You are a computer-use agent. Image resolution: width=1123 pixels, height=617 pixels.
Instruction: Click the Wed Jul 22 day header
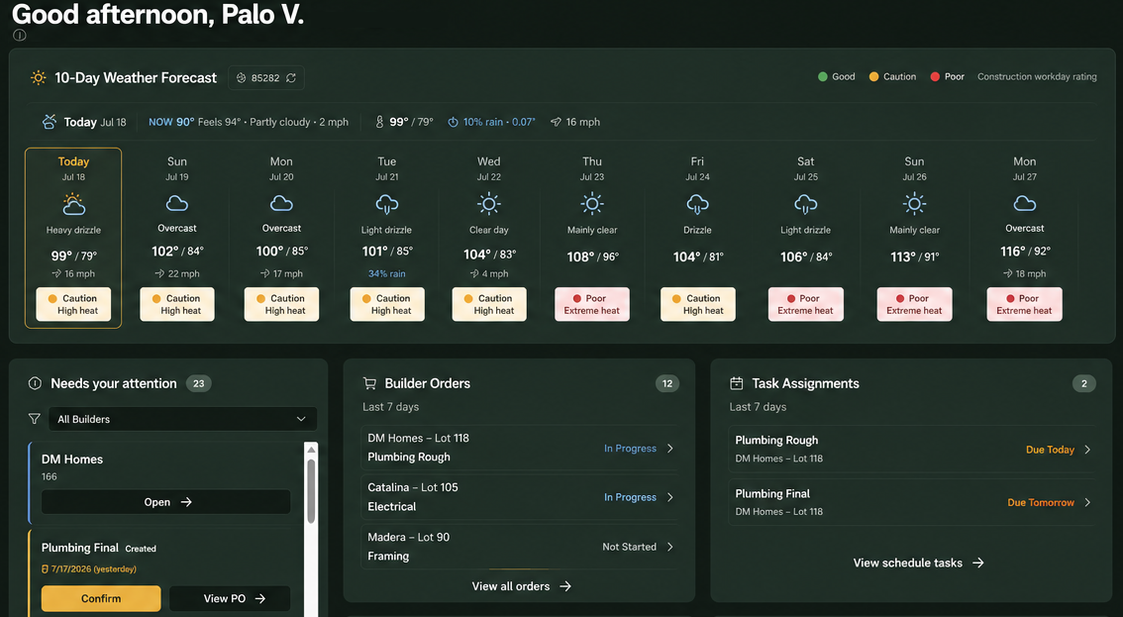coord(489,168)
